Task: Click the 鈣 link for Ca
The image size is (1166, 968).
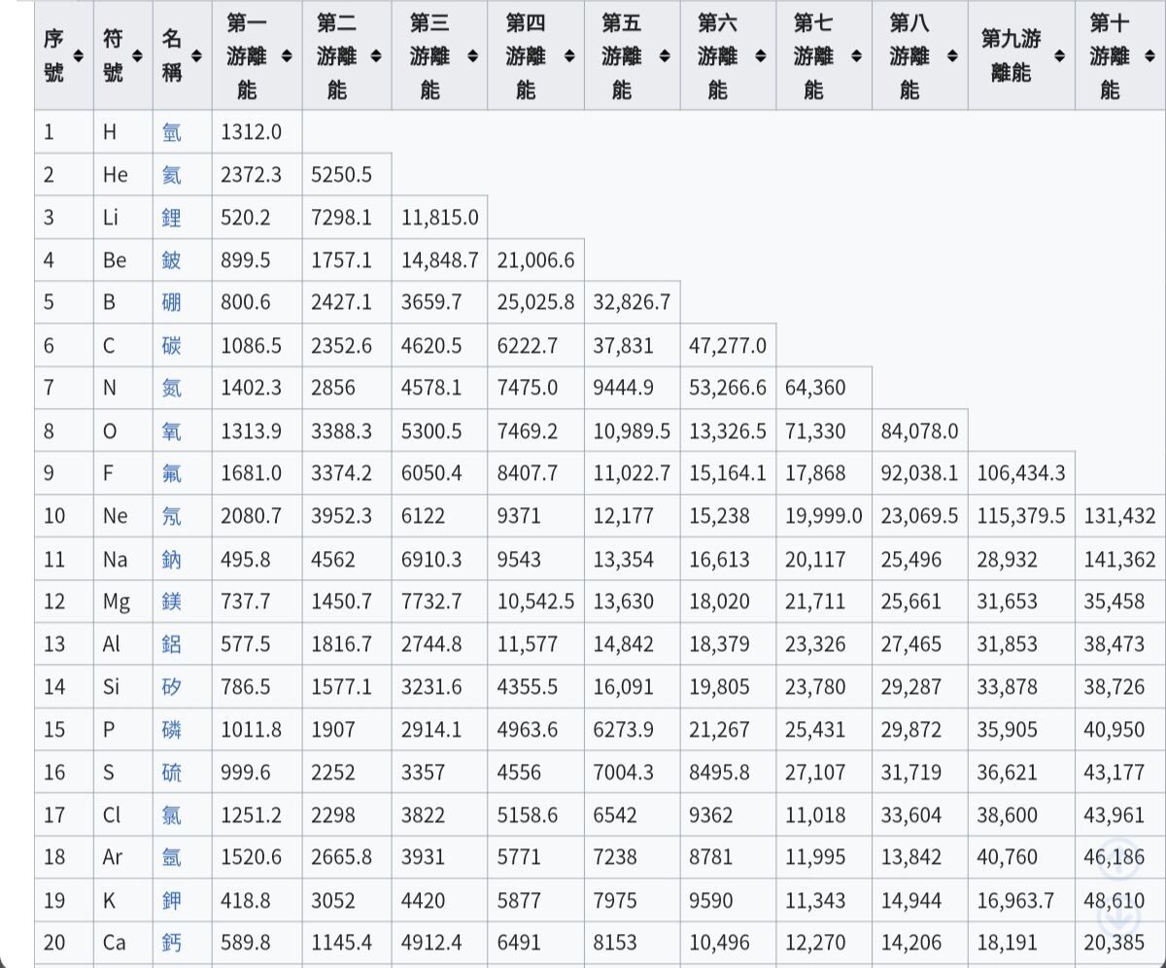Action: (172, 943)
